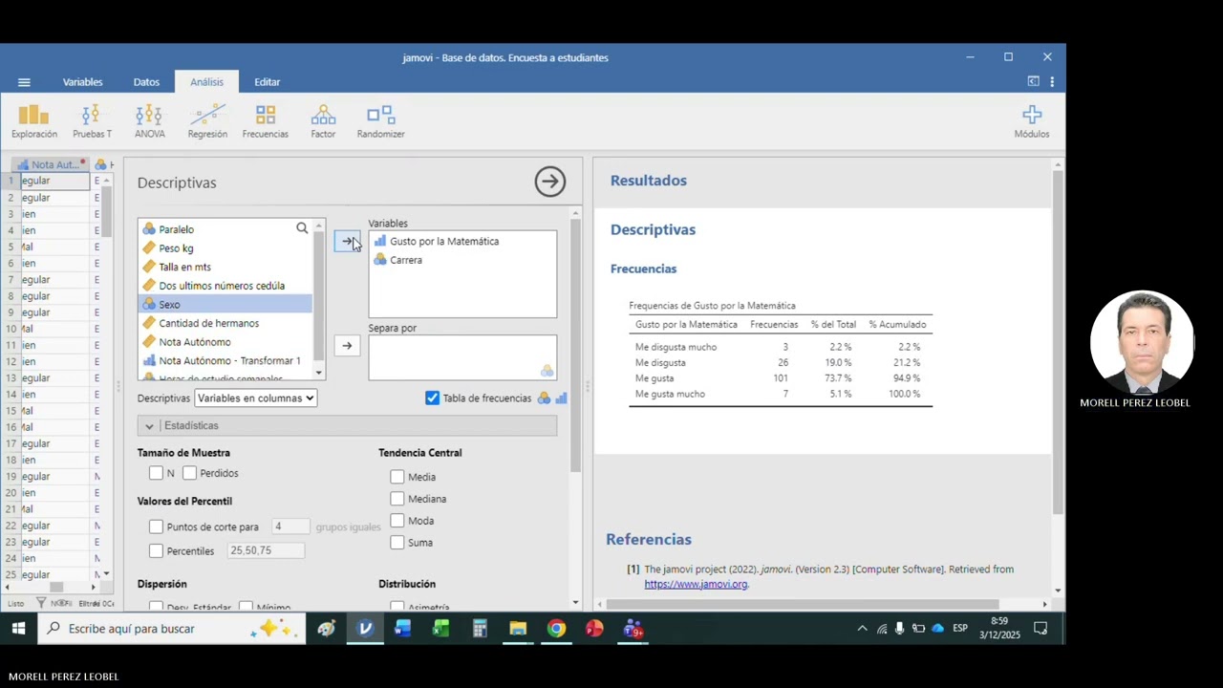Open File Explorer from the taskbar
Viewport: 1223px width, 688px height.
click(518, 629)
